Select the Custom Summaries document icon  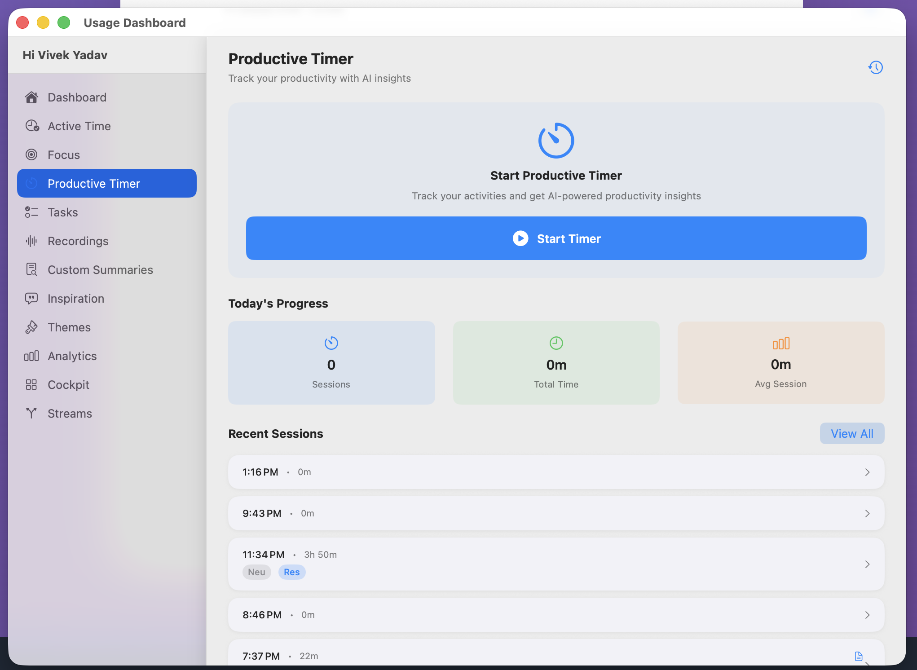(x=31, y=269)
